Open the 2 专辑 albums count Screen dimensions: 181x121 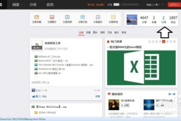tap(154, 19)
